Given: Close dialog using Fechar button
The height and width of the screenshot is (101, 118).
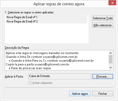Looking at the screenshot, I should [x=103, y=93].
